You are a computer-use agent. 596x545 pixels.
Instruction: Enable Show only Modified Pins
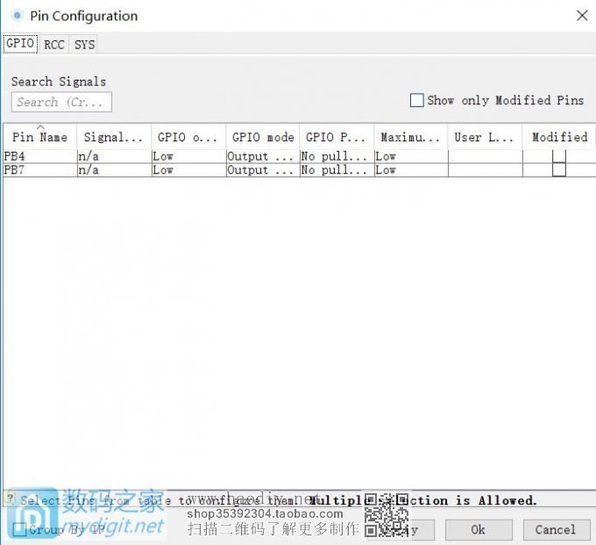pos(417,100)
